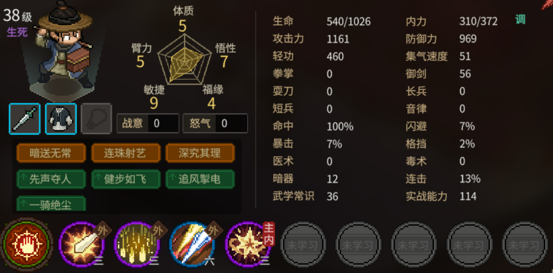Click the last 未学习 skill slot
The width and height of the screenshot is (553, 273).
[x=524, y=244]
